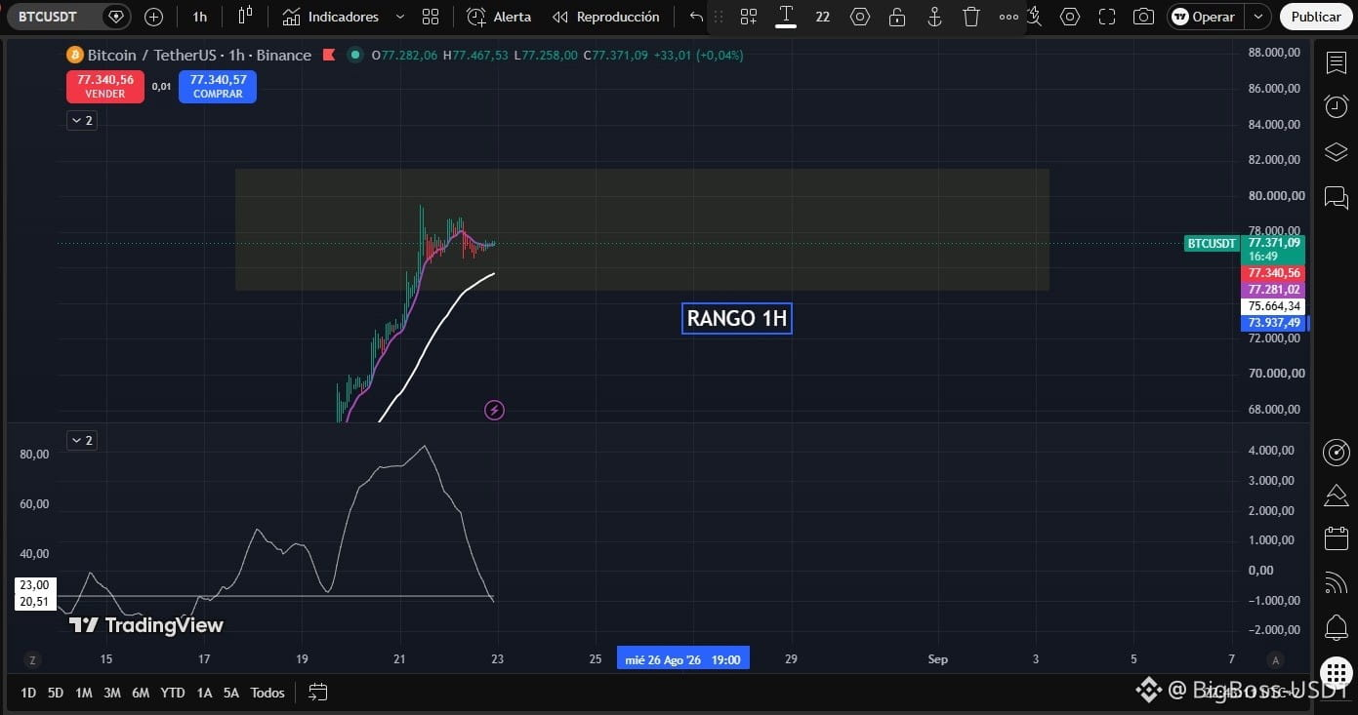Screen dimensions: 1358x715
Task: Click the red flag next to Binance
Action: click(328, 55)
